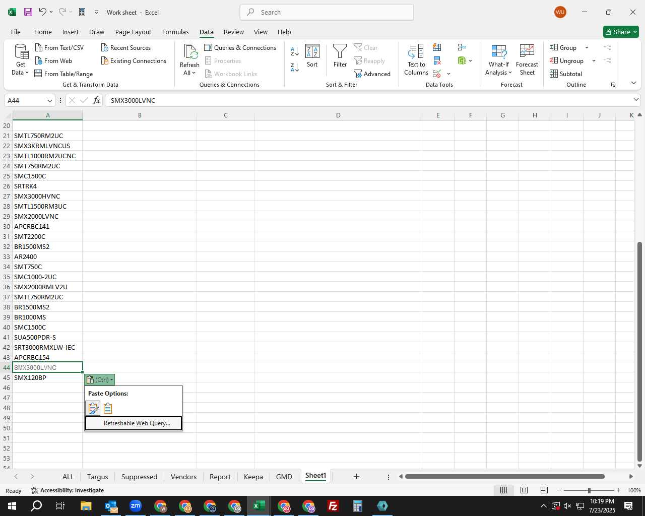Click Get Data button
Image resolution: width=645 pixels, height=516 pixels.
[21, 60]
